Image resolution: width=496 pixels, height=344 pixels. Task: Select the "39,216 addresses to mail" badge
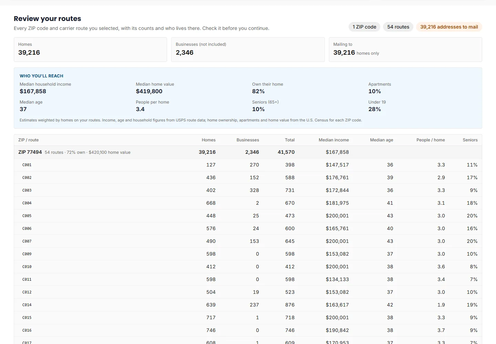(449, 27)
